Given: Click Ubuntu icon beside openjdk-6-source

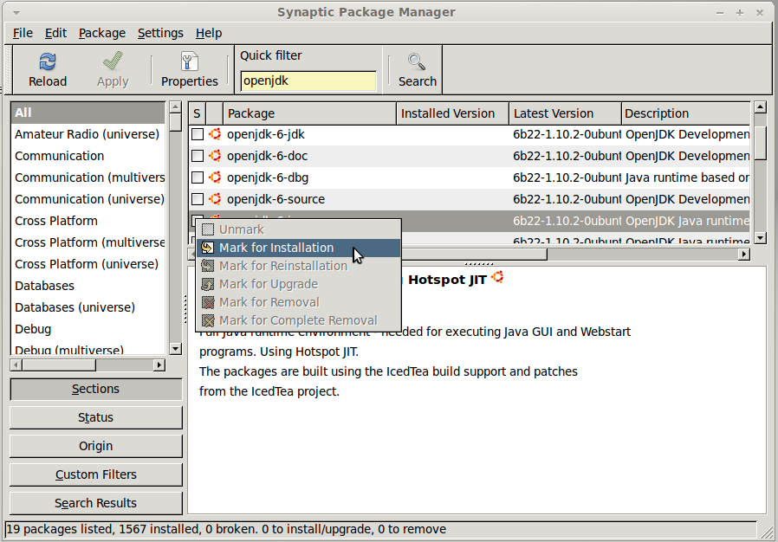Looking at the screenshot, I should [215, 199].
